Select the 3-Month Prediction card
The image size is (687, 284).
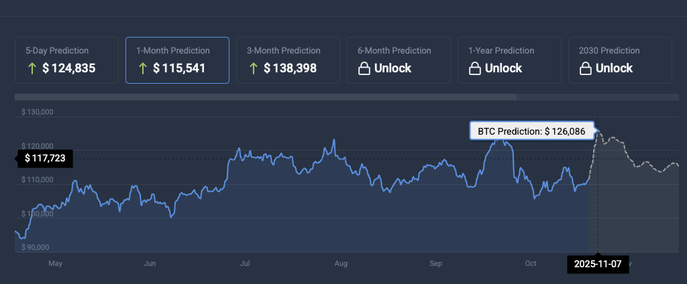click(x=288, y=60)
